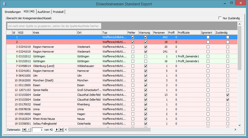
Task: Enable the Nur Zuständig checkbox
Action: [x=220, y=18]
